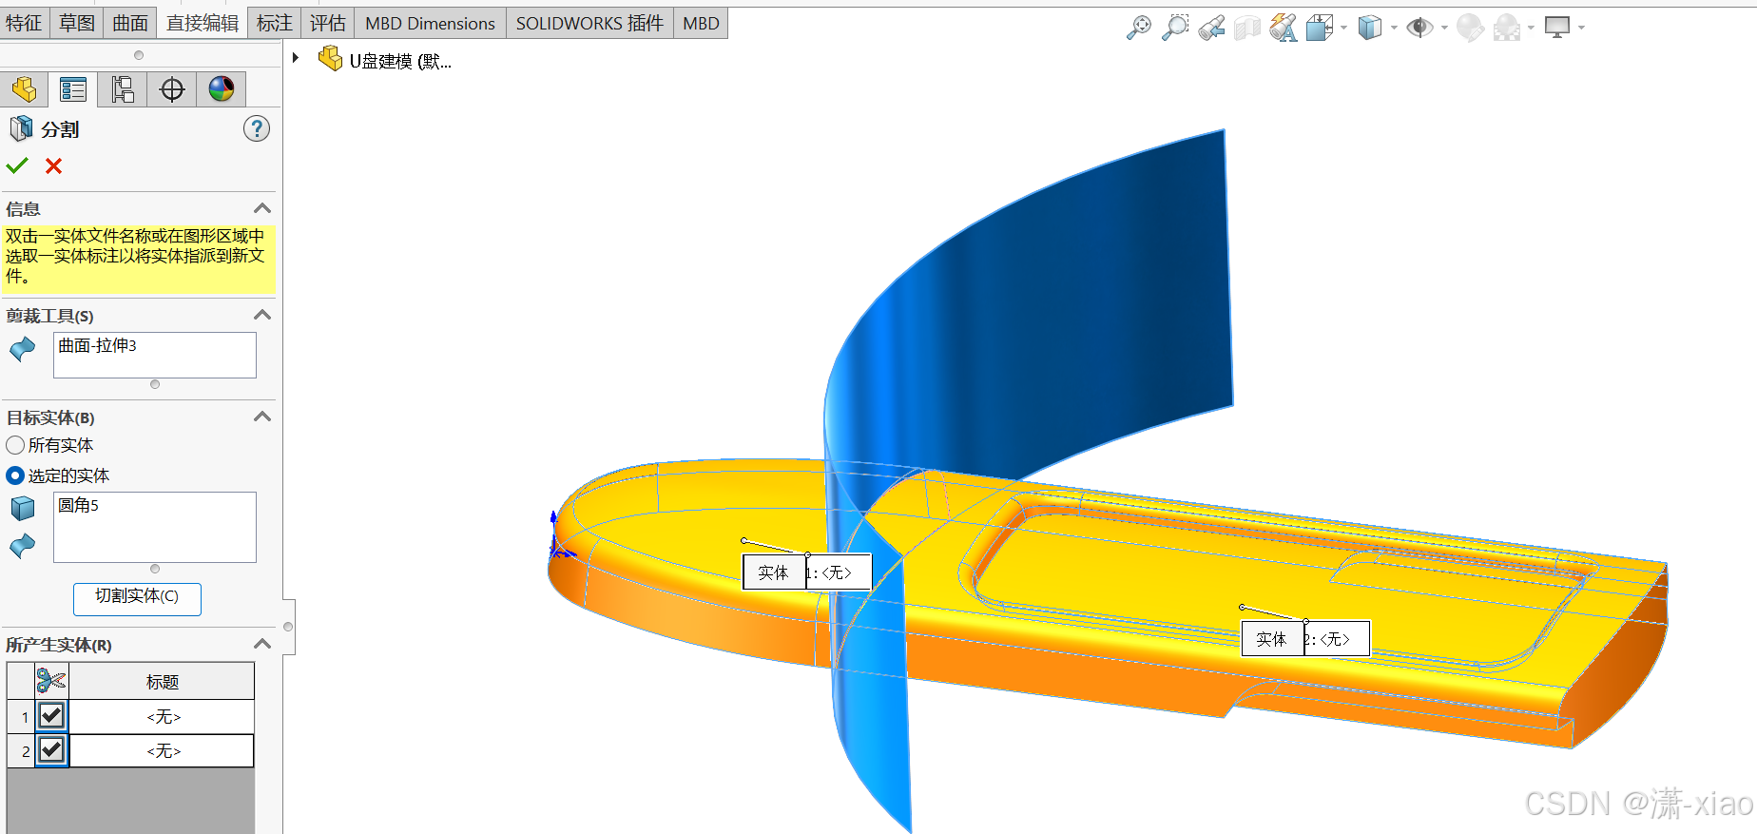Open the PropertyManager tab icon

73,89
